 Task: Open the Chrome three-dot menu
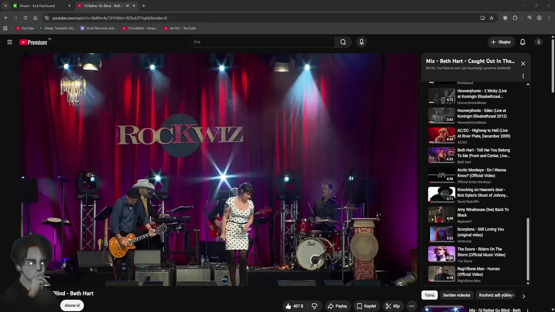tap(549, 18)
